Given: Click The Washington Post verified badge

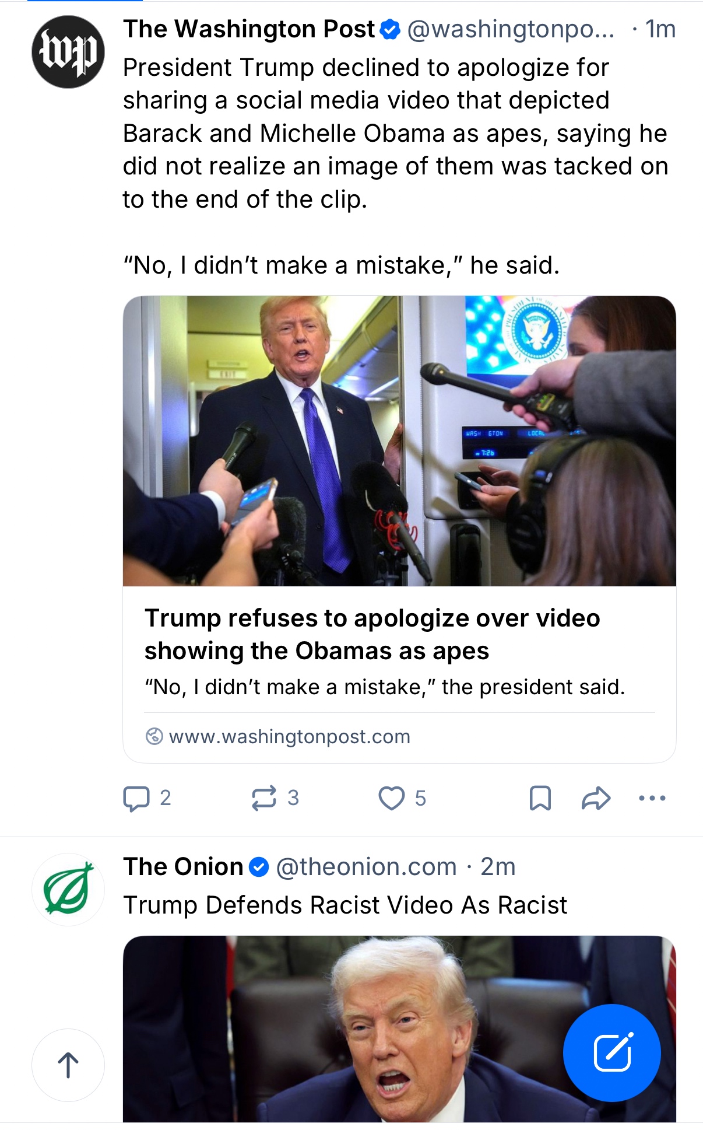Looking at the screenshot, I should [x=390, y=29].
